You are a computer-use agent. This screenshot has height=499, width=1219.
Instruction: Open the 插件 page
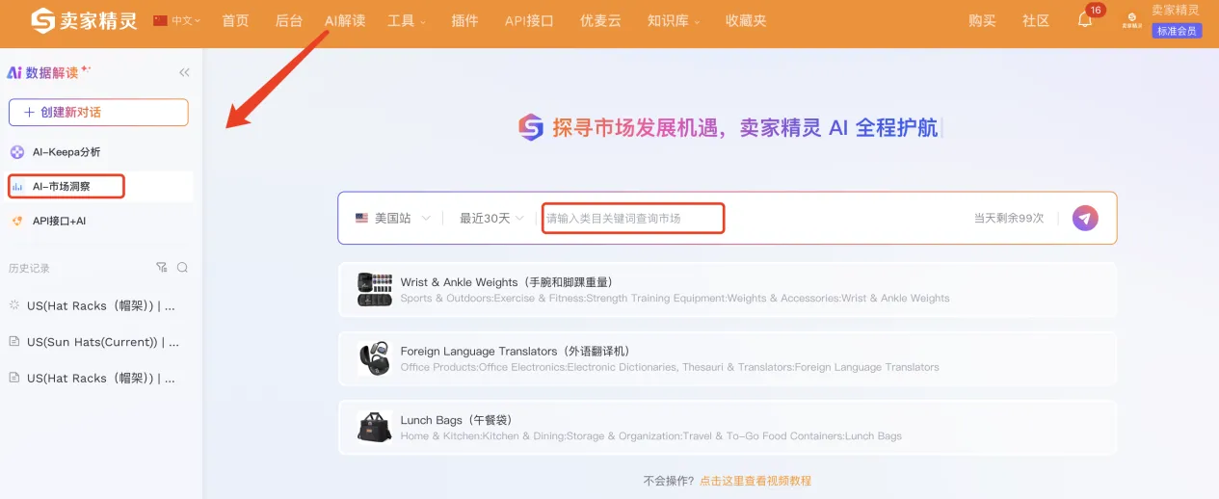point(464,20)
